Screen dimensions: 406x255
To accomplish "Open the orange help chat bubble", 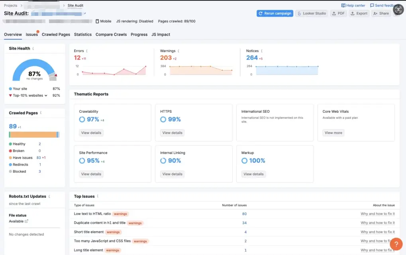I will 396,244.
